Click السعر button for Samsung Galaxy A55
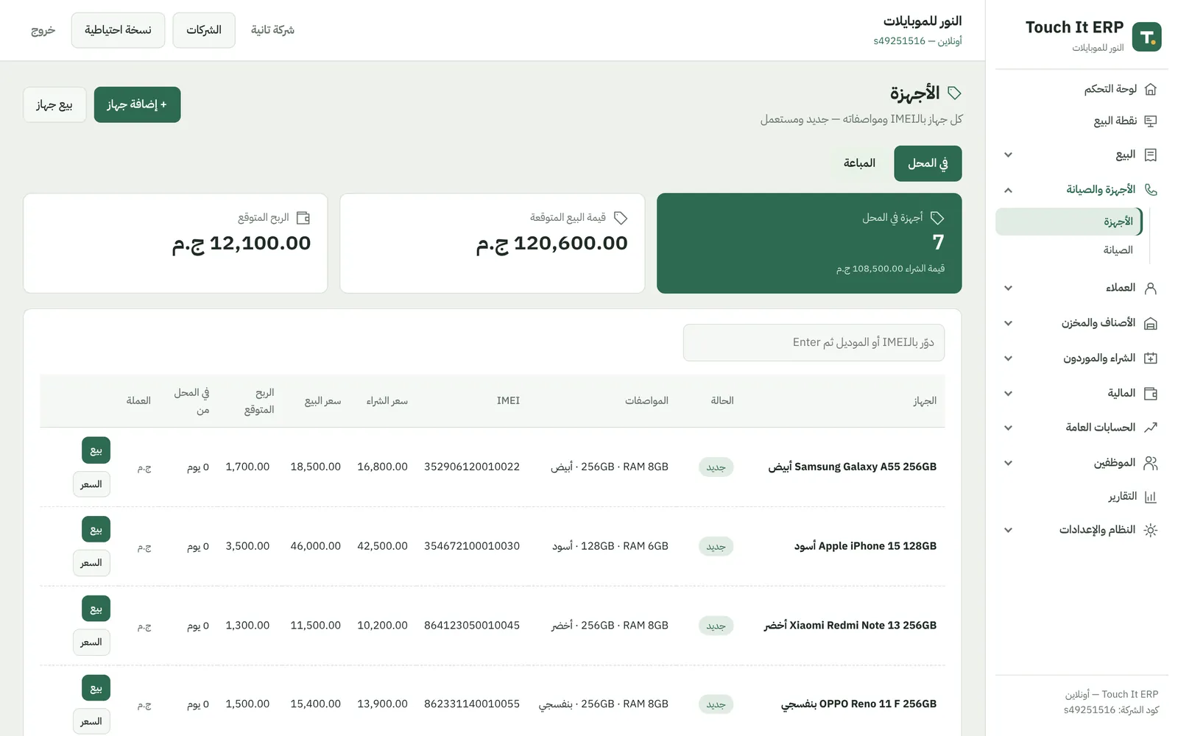The height and width of the screenshot is (736, 1178). pyautogui.click(x=91, y=484)
